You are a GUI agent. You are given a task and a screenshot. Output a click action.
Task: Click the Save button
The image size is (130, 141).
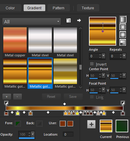point(73,97)
